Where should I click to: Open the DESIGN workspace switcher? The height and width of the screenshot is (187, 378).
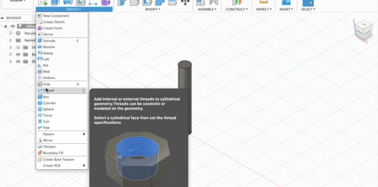[17, 1]
